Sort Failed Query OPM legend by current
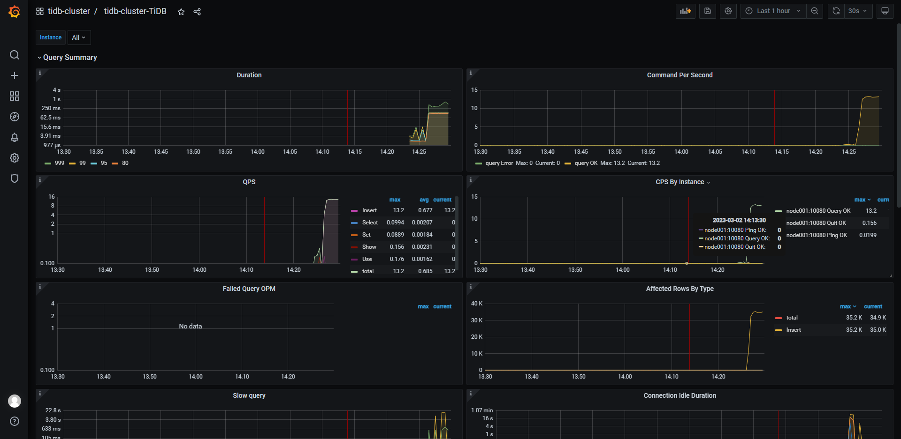 pyautogui.click(x=443, y=306)
